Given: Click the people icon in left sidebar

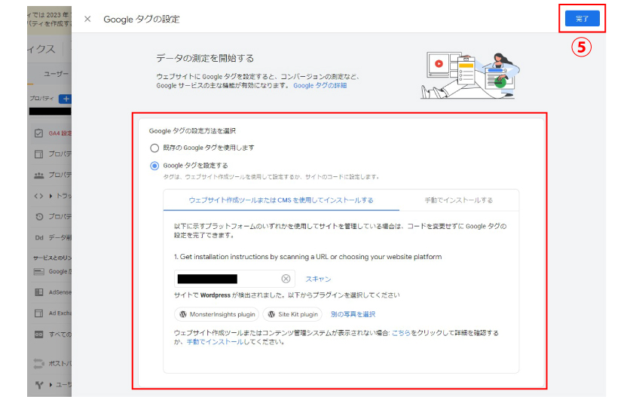Looking at the screenshot, I should (38, 175).
